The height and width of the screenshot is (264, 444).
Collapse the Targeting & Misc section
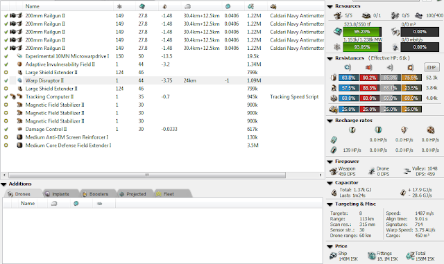330,204
